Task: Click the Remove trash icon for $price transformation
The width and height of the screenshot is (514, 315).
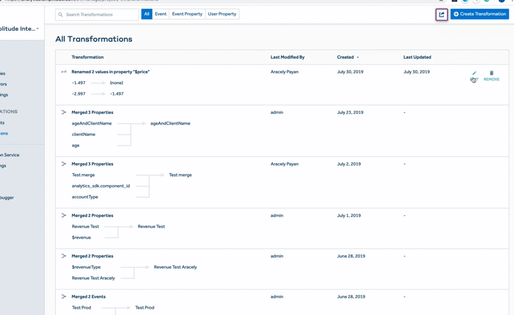Action: pos(491,74)
